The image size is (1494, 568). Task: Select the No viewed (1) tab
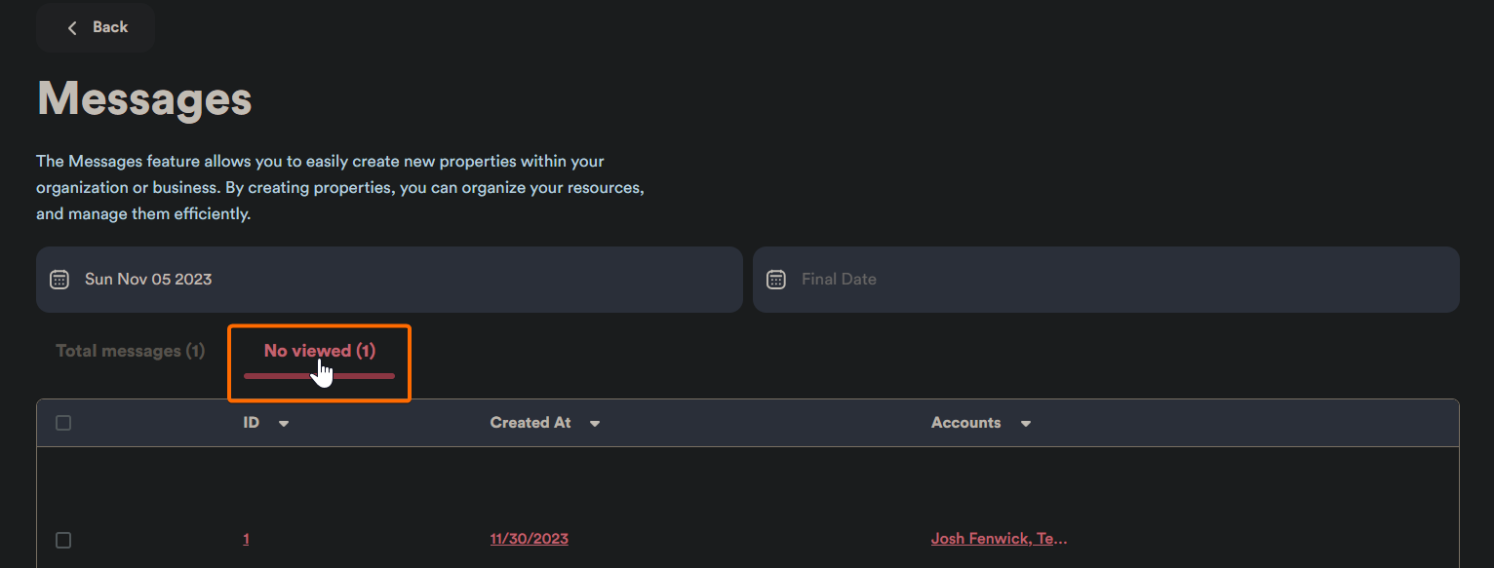[320, 352]
